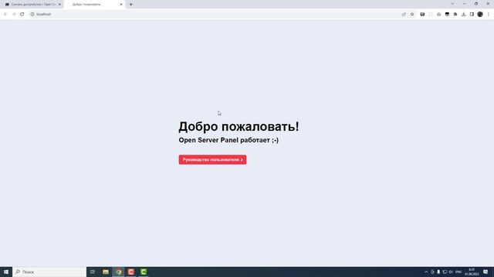Open the red taskbar application
Viewport: 494px width, 277px height.
[x=131, y=272]
